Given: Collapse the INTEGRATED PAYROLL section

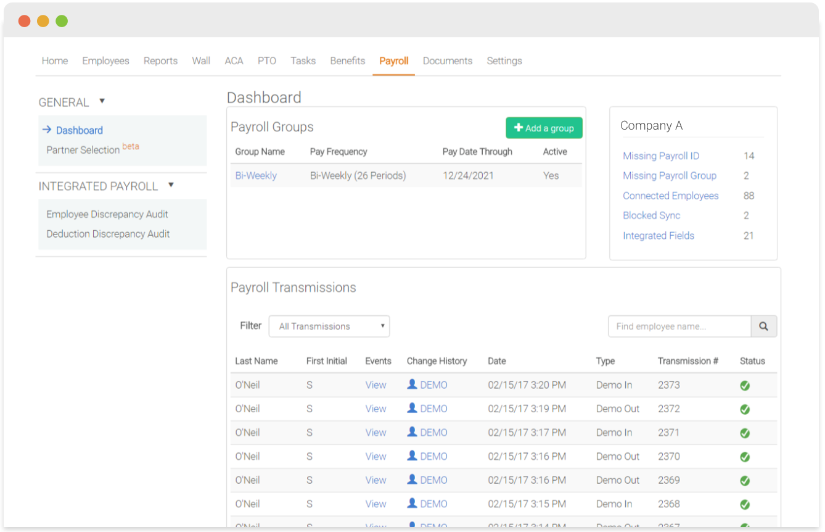Looking at the screenshot, I should [x=171, y=185].
